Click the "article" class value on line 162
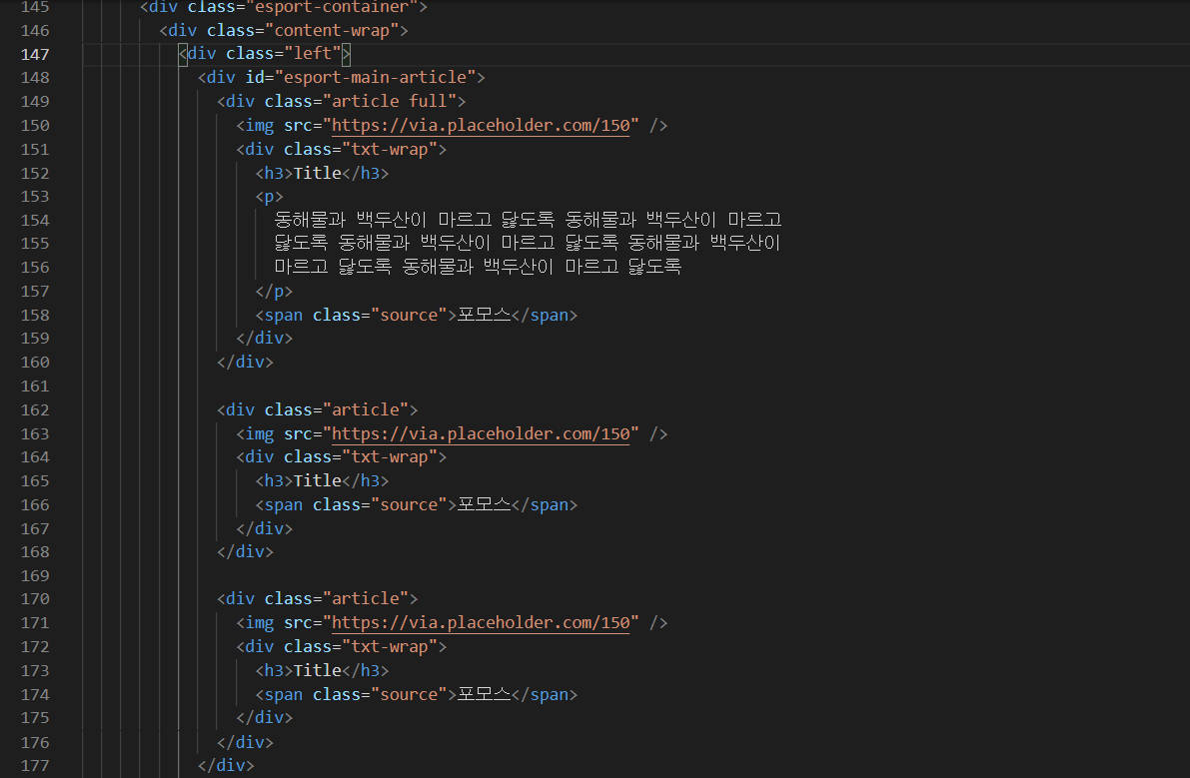Viewport: 1190px width, 778px height. 365,409
